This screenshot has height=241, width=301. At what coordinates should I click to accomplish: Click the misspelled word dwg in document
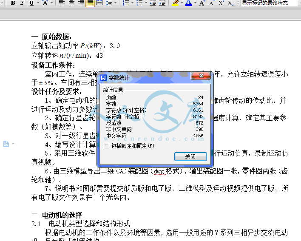(160, 171)
